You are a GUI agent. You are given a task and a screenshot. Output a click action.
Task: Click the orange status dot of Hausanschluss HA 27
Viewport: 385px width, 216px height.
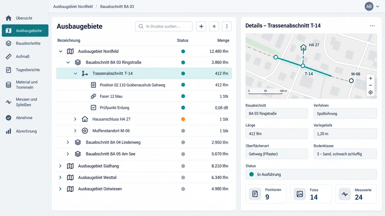tap(183, 119)
